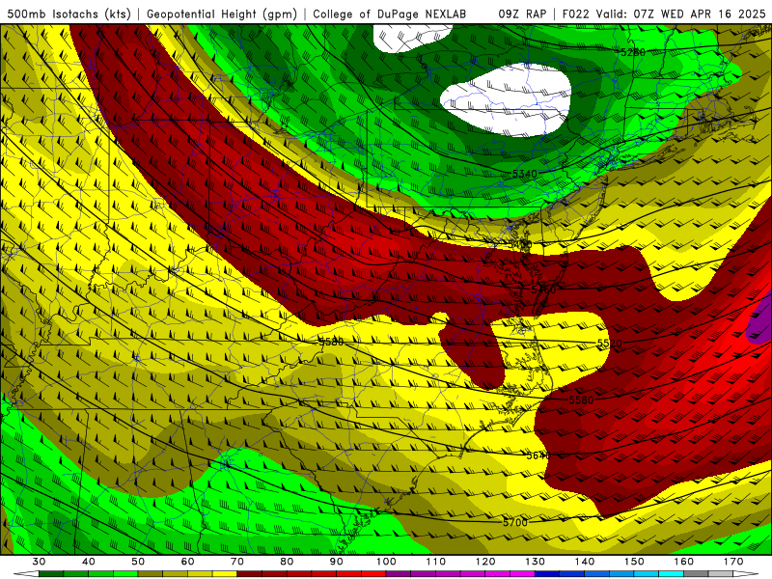Click the dark blue legend swatch after 130
Screen dimensions: 772x579
tap(547, 574)
